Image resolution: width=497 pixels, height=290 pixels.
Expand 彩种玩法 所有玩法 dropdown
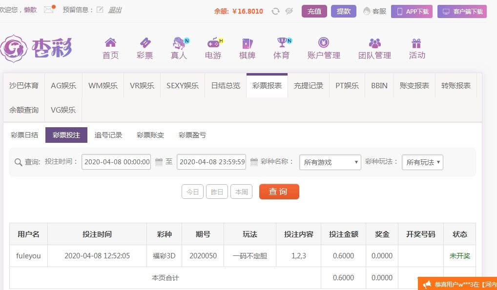tap(422, 162)
